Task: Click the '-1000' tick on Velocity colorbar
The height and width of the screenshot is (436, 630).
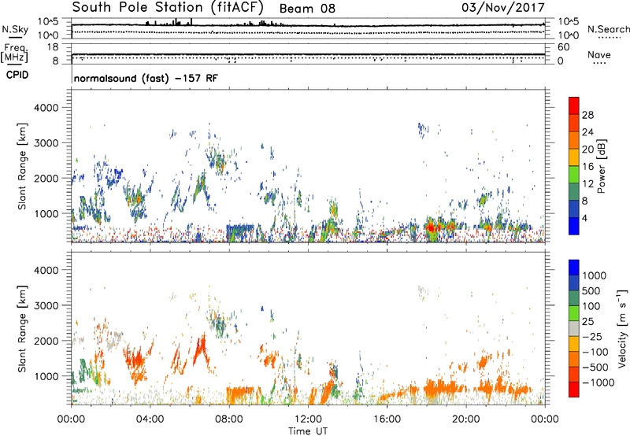Action: [598, 382]
